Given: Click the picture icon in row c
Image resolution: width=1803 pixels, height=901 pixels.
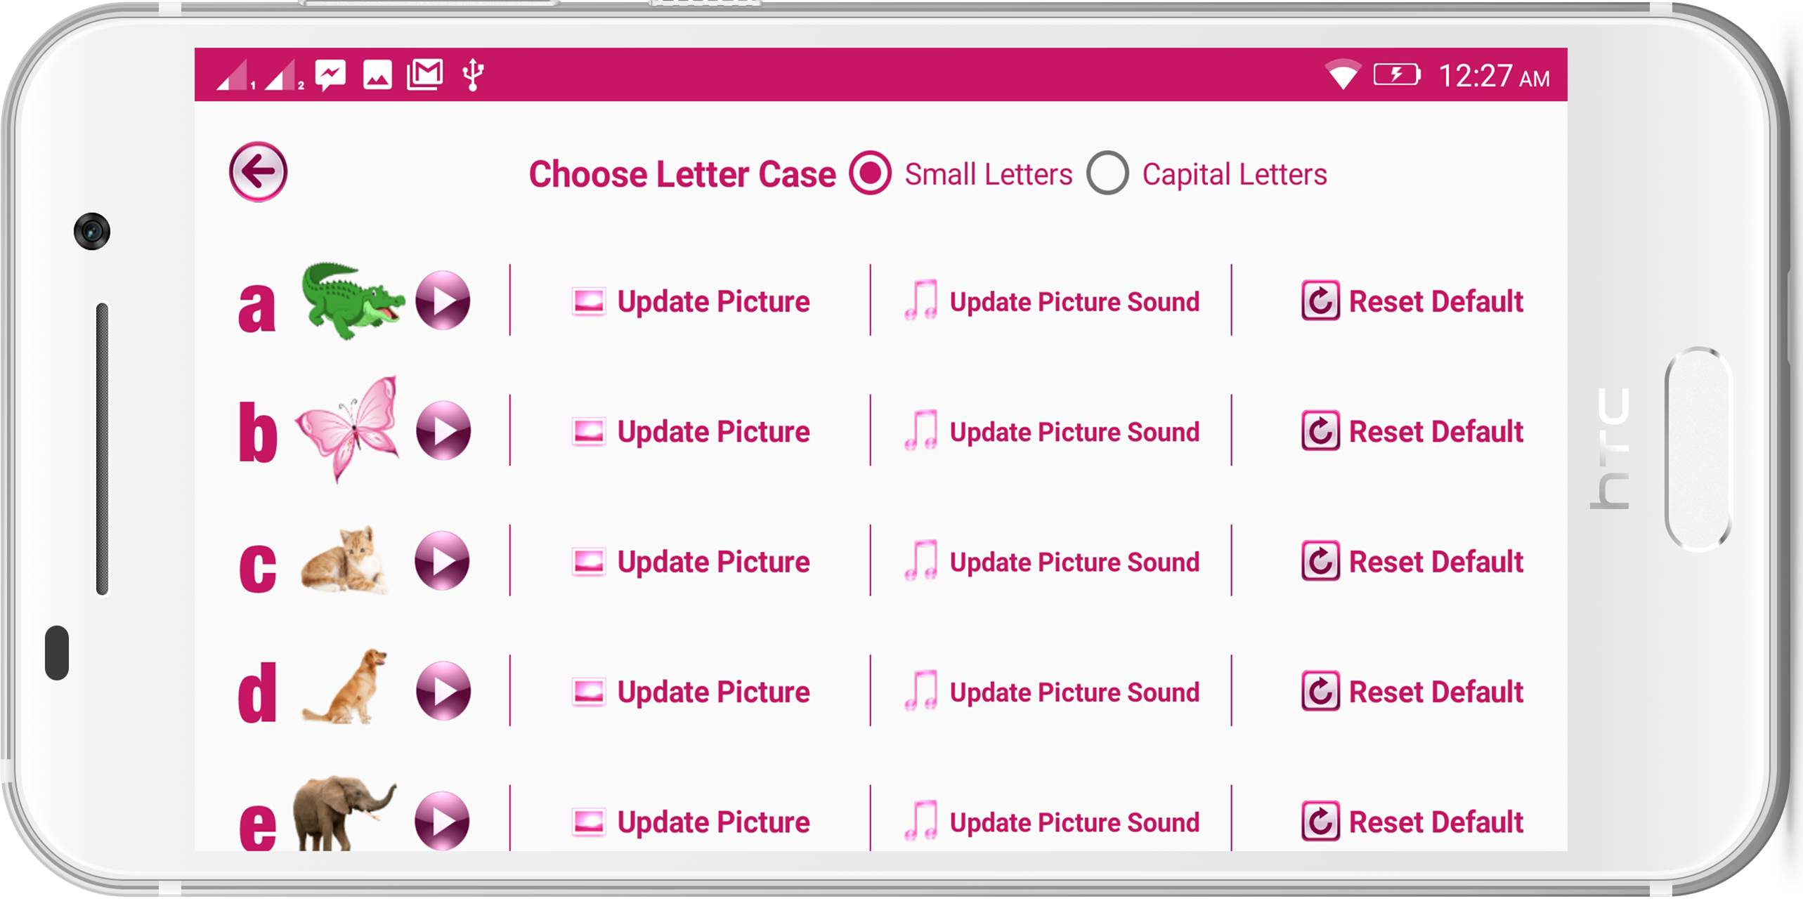Looking at the screenshot, I should 589,562.
